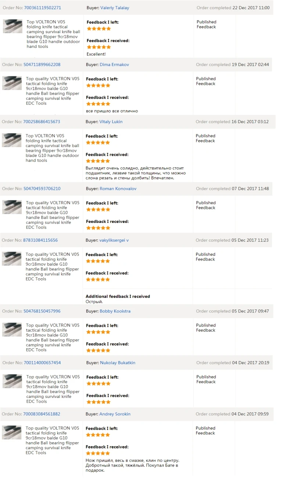The height and width of the screenshot is (479, 294).
Task: View buyer Dima Ermakov's profile
Action: (x=114, y=64)
